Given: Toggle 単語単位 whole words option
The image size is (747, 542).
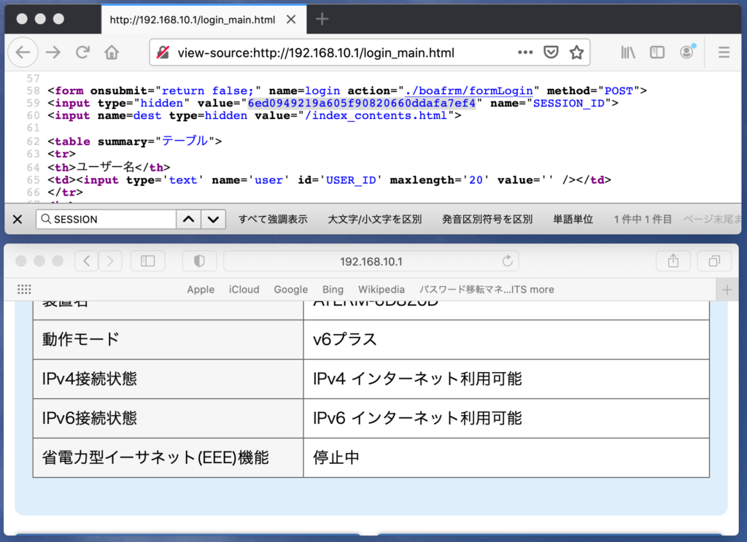Looking at the screenshot, I should pos(573,220).
